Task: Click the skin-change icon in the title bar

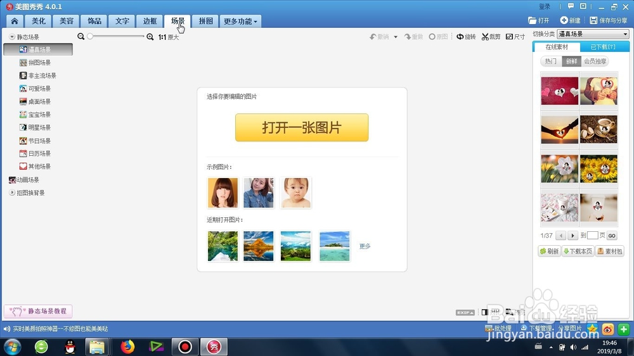Action: pyautogui.click(x=583, y=6)
